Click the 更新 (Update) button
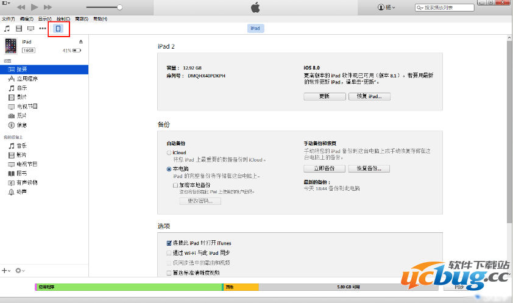The height and width of the screenshot is (303, 513). (324, 96)
